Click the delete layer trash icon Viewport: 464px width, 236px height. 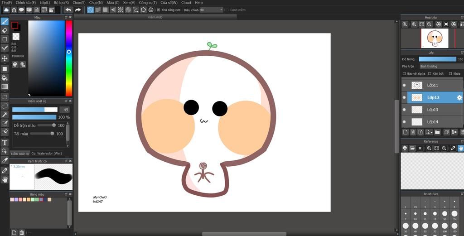point(462,132)
